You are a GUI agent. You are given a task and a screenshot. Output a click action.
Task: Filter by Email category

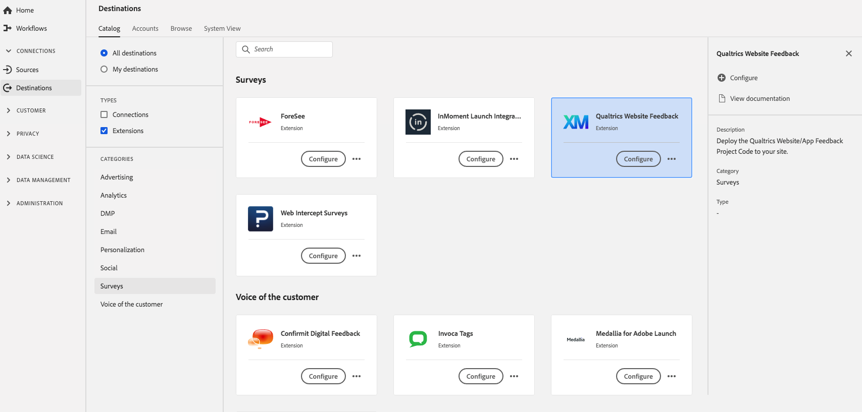pos(109,231)
